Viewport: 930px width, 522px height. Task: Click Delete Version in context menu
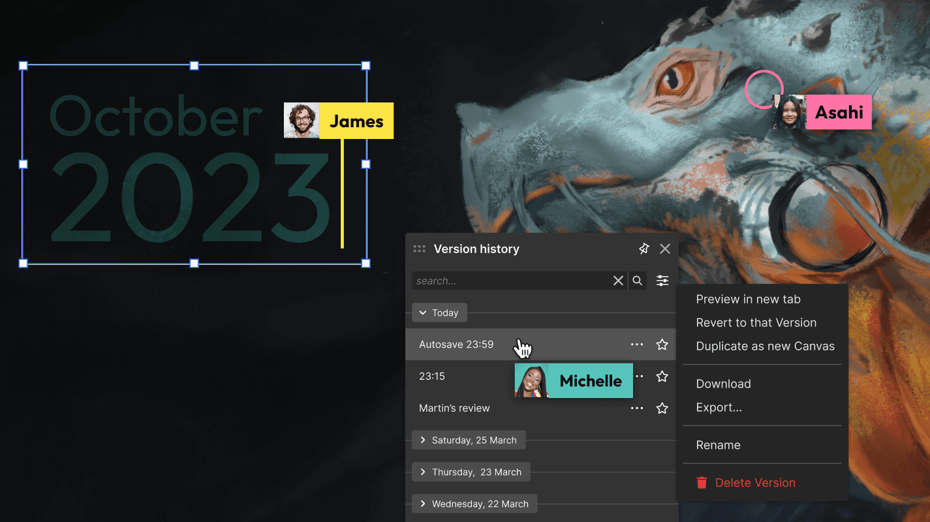[x=754, y=483]
